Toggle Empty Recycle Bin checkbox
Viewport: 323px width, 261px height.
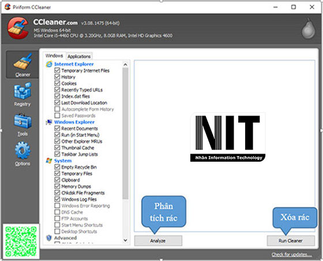57,167
